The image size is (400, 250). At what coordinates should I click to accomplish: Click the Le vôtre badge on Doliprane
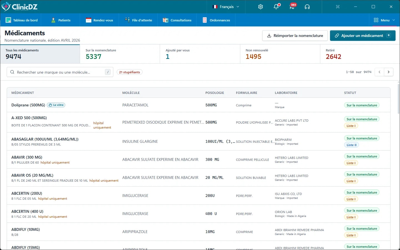[56, 105]
